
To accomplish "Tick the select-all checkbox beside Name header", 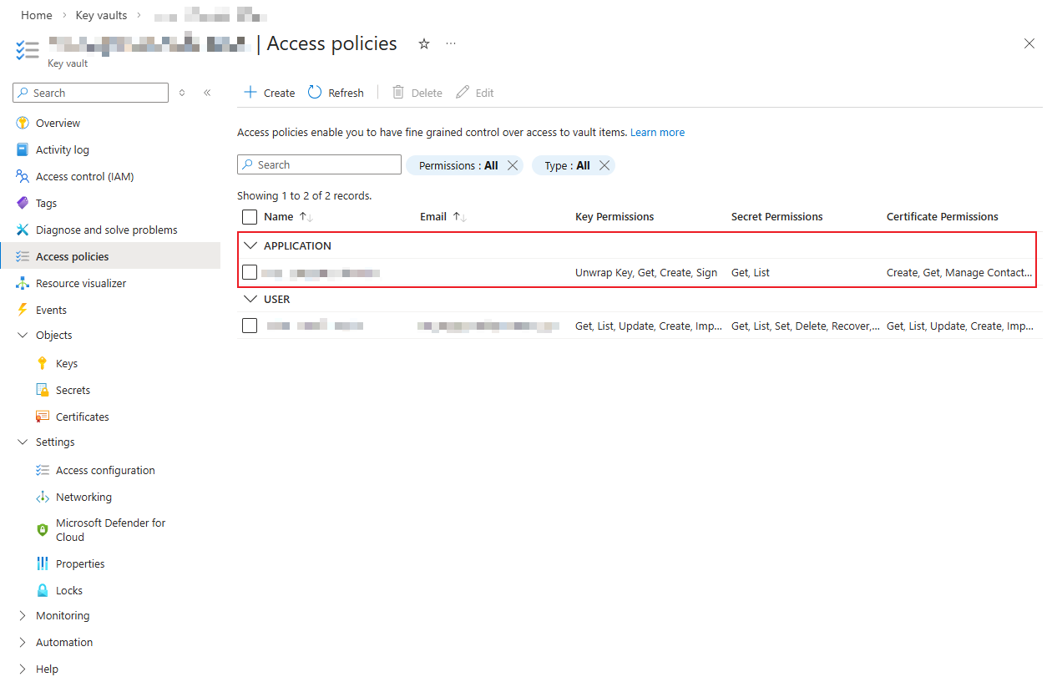I will click(250, 217).
